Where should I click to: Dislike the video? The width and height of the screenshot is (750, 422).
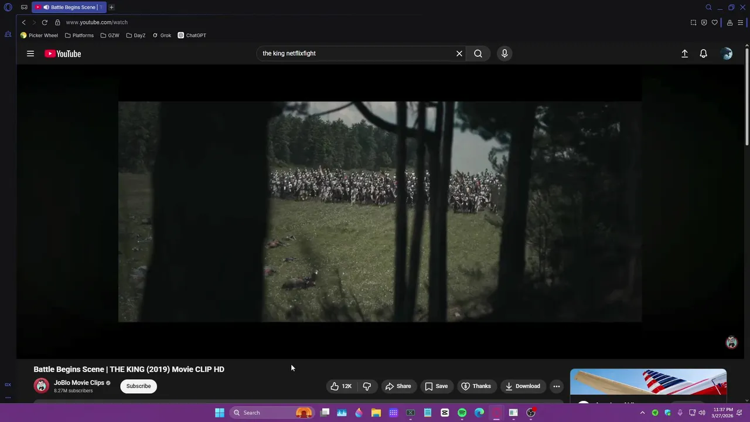[367, 386]
